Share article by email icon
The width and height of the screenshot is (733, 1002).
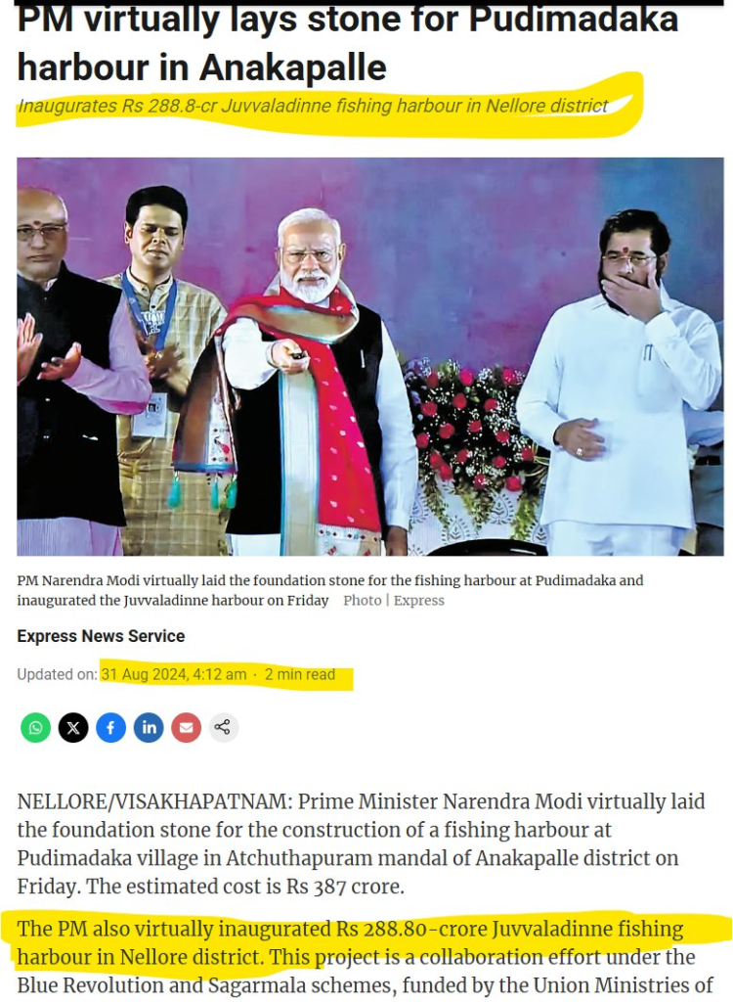point(186,727)
